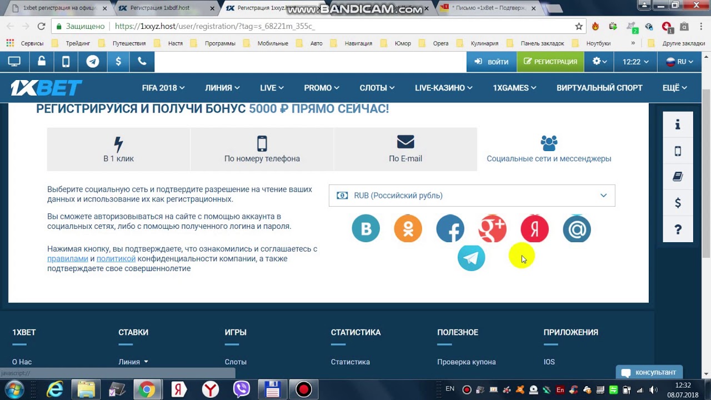
Task: Open О Нас footer link
Action: (22, 362)
